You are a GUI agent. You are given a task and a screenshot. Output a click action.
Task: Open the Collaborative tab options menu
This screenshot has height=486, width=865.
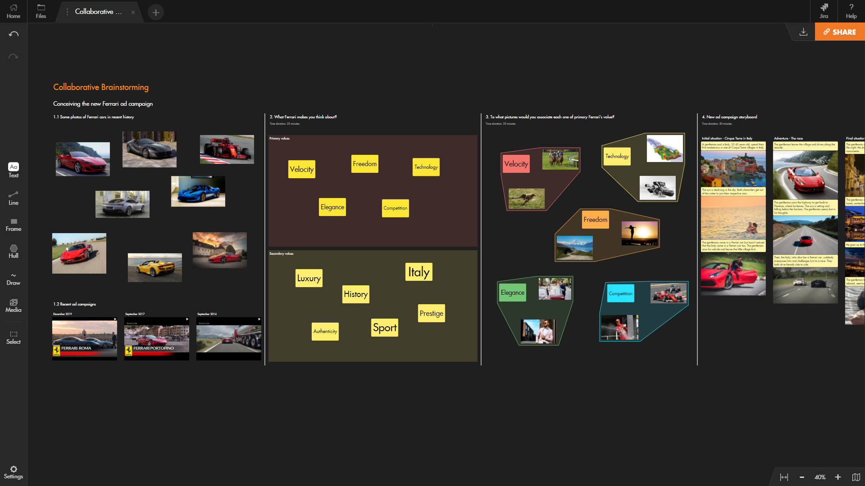point(67,12)
